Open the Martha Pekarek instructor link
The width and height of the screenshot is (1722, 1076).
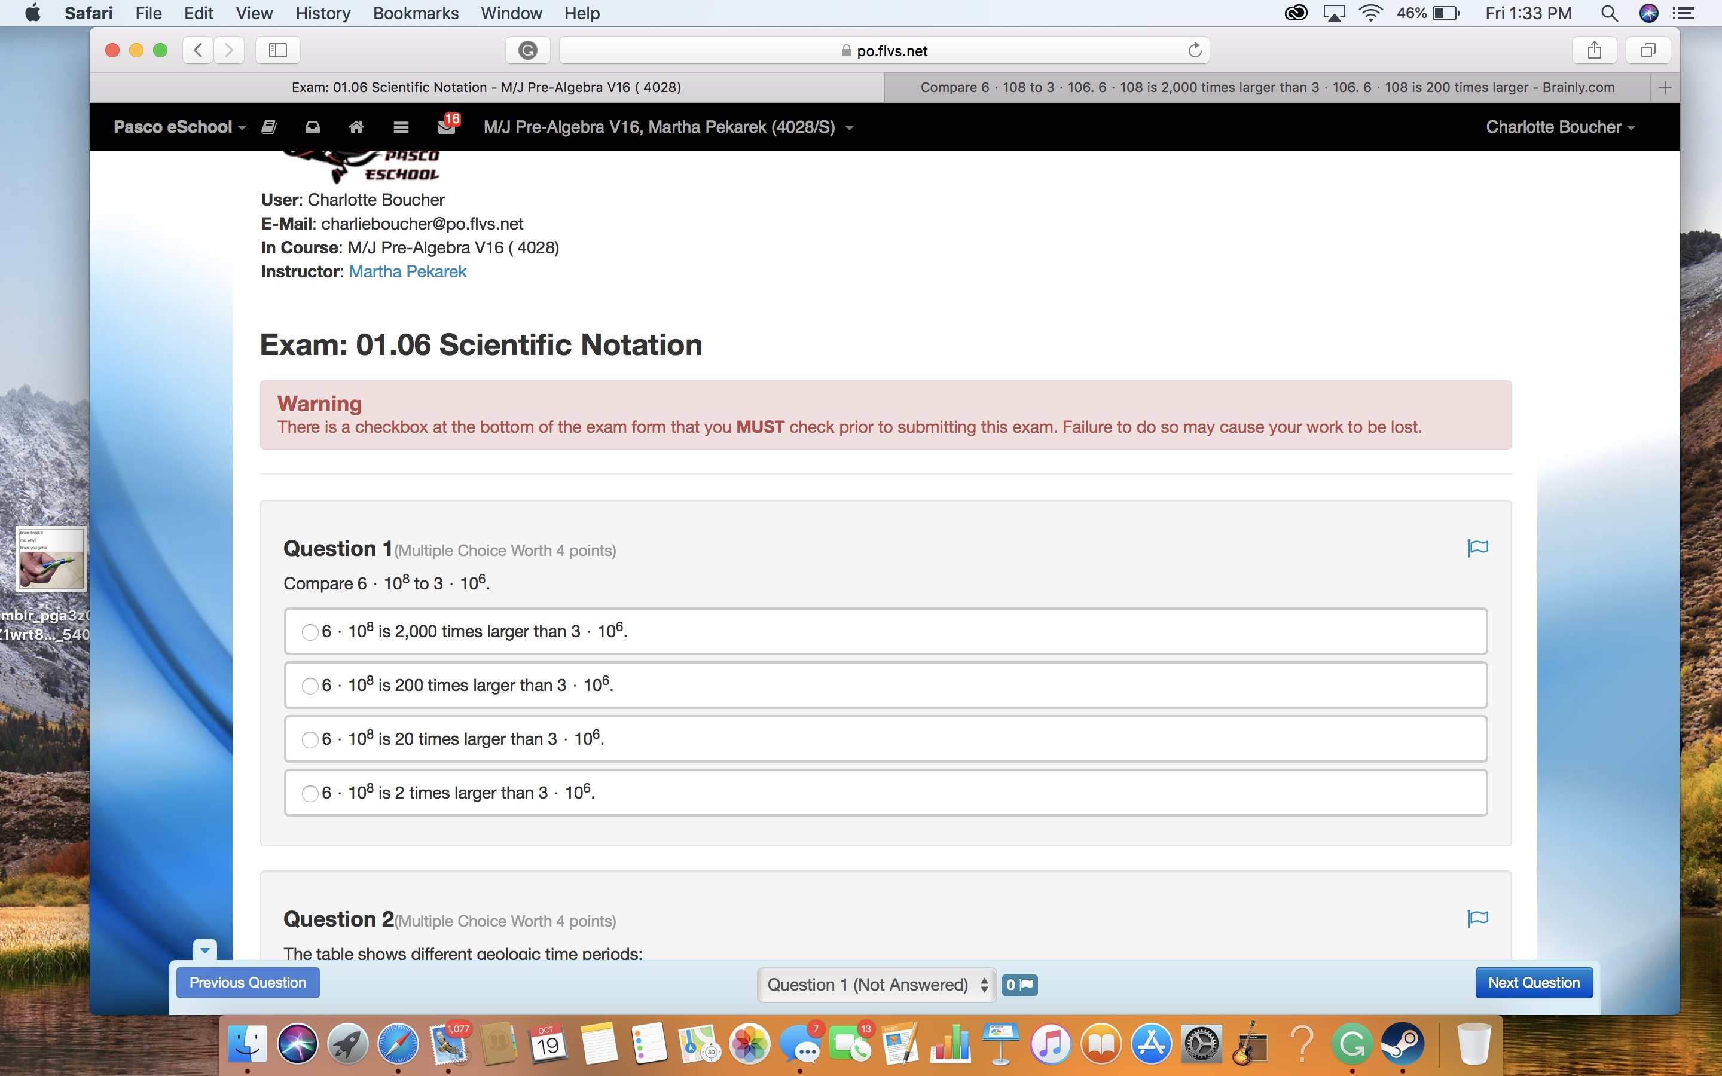click(x=407, y=271)
